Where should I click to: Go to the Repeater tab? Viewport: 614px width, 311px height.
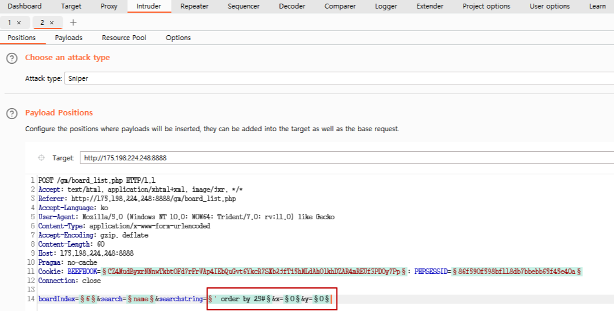point(194,6)
